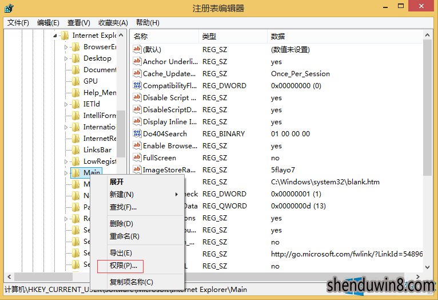Expand the Desktop tree node
The height and width of the screenshot is (300, 438).
[66, 59]
